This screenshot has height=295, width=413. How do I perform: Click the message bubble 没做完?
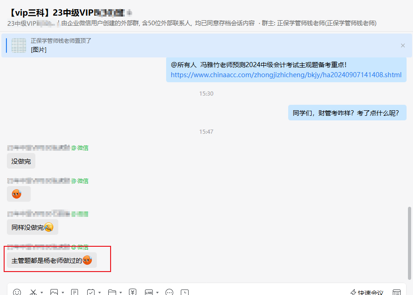[21, 161]
